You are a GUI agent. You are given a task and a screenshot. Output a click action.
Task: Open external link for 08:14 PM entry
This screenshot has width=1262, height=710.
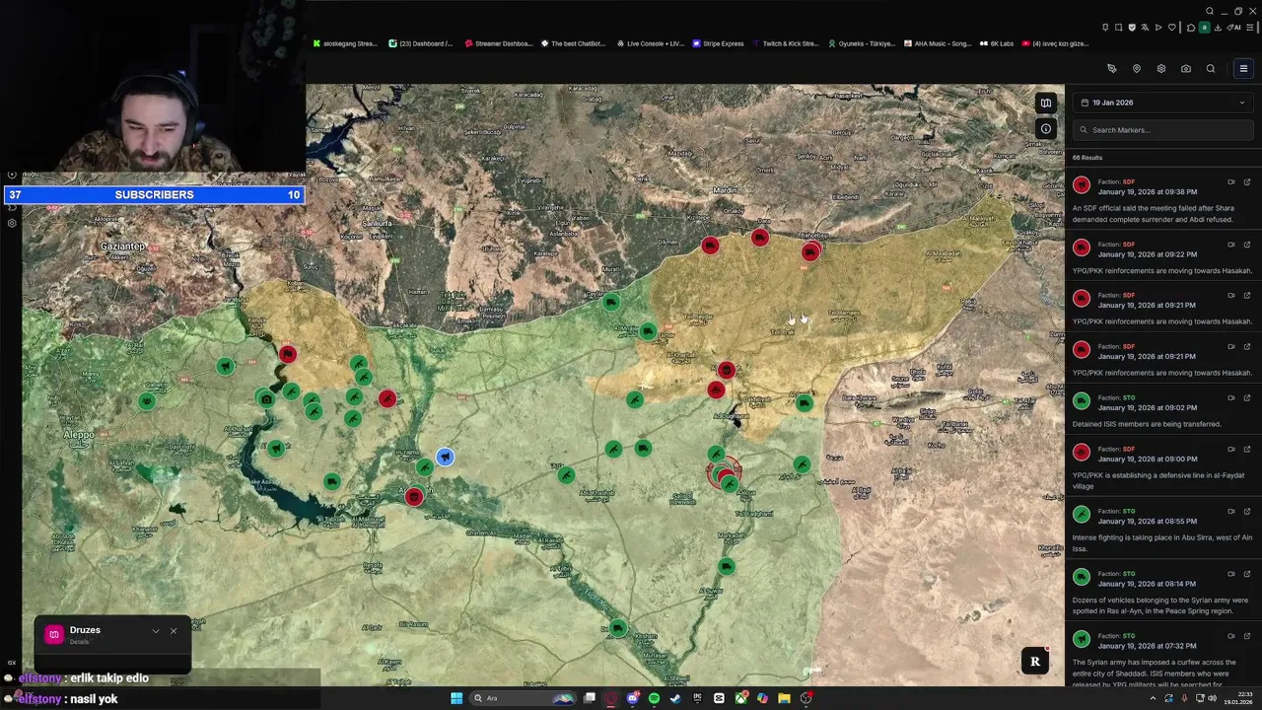(x=1247, y=574)
